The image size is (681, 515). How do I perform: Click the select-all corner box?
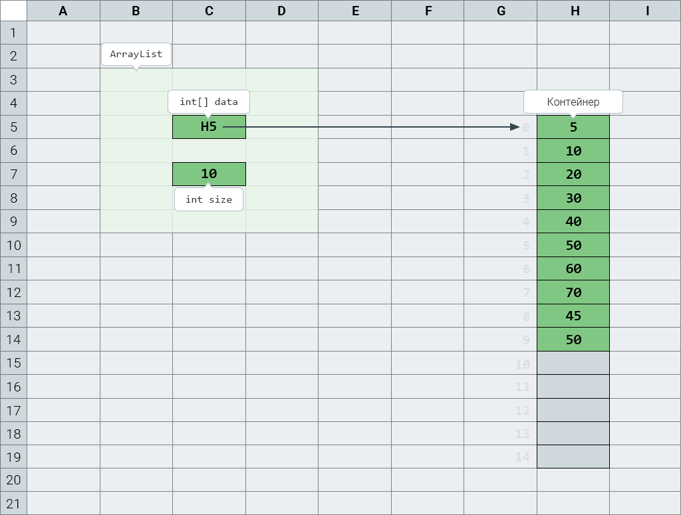(x=13, y=11)
